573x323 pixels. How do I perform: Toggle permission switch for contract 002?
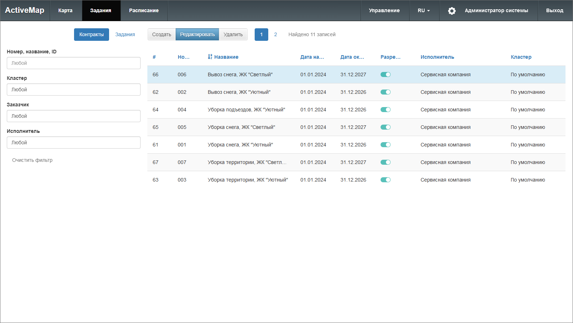(x=386, y=92)
